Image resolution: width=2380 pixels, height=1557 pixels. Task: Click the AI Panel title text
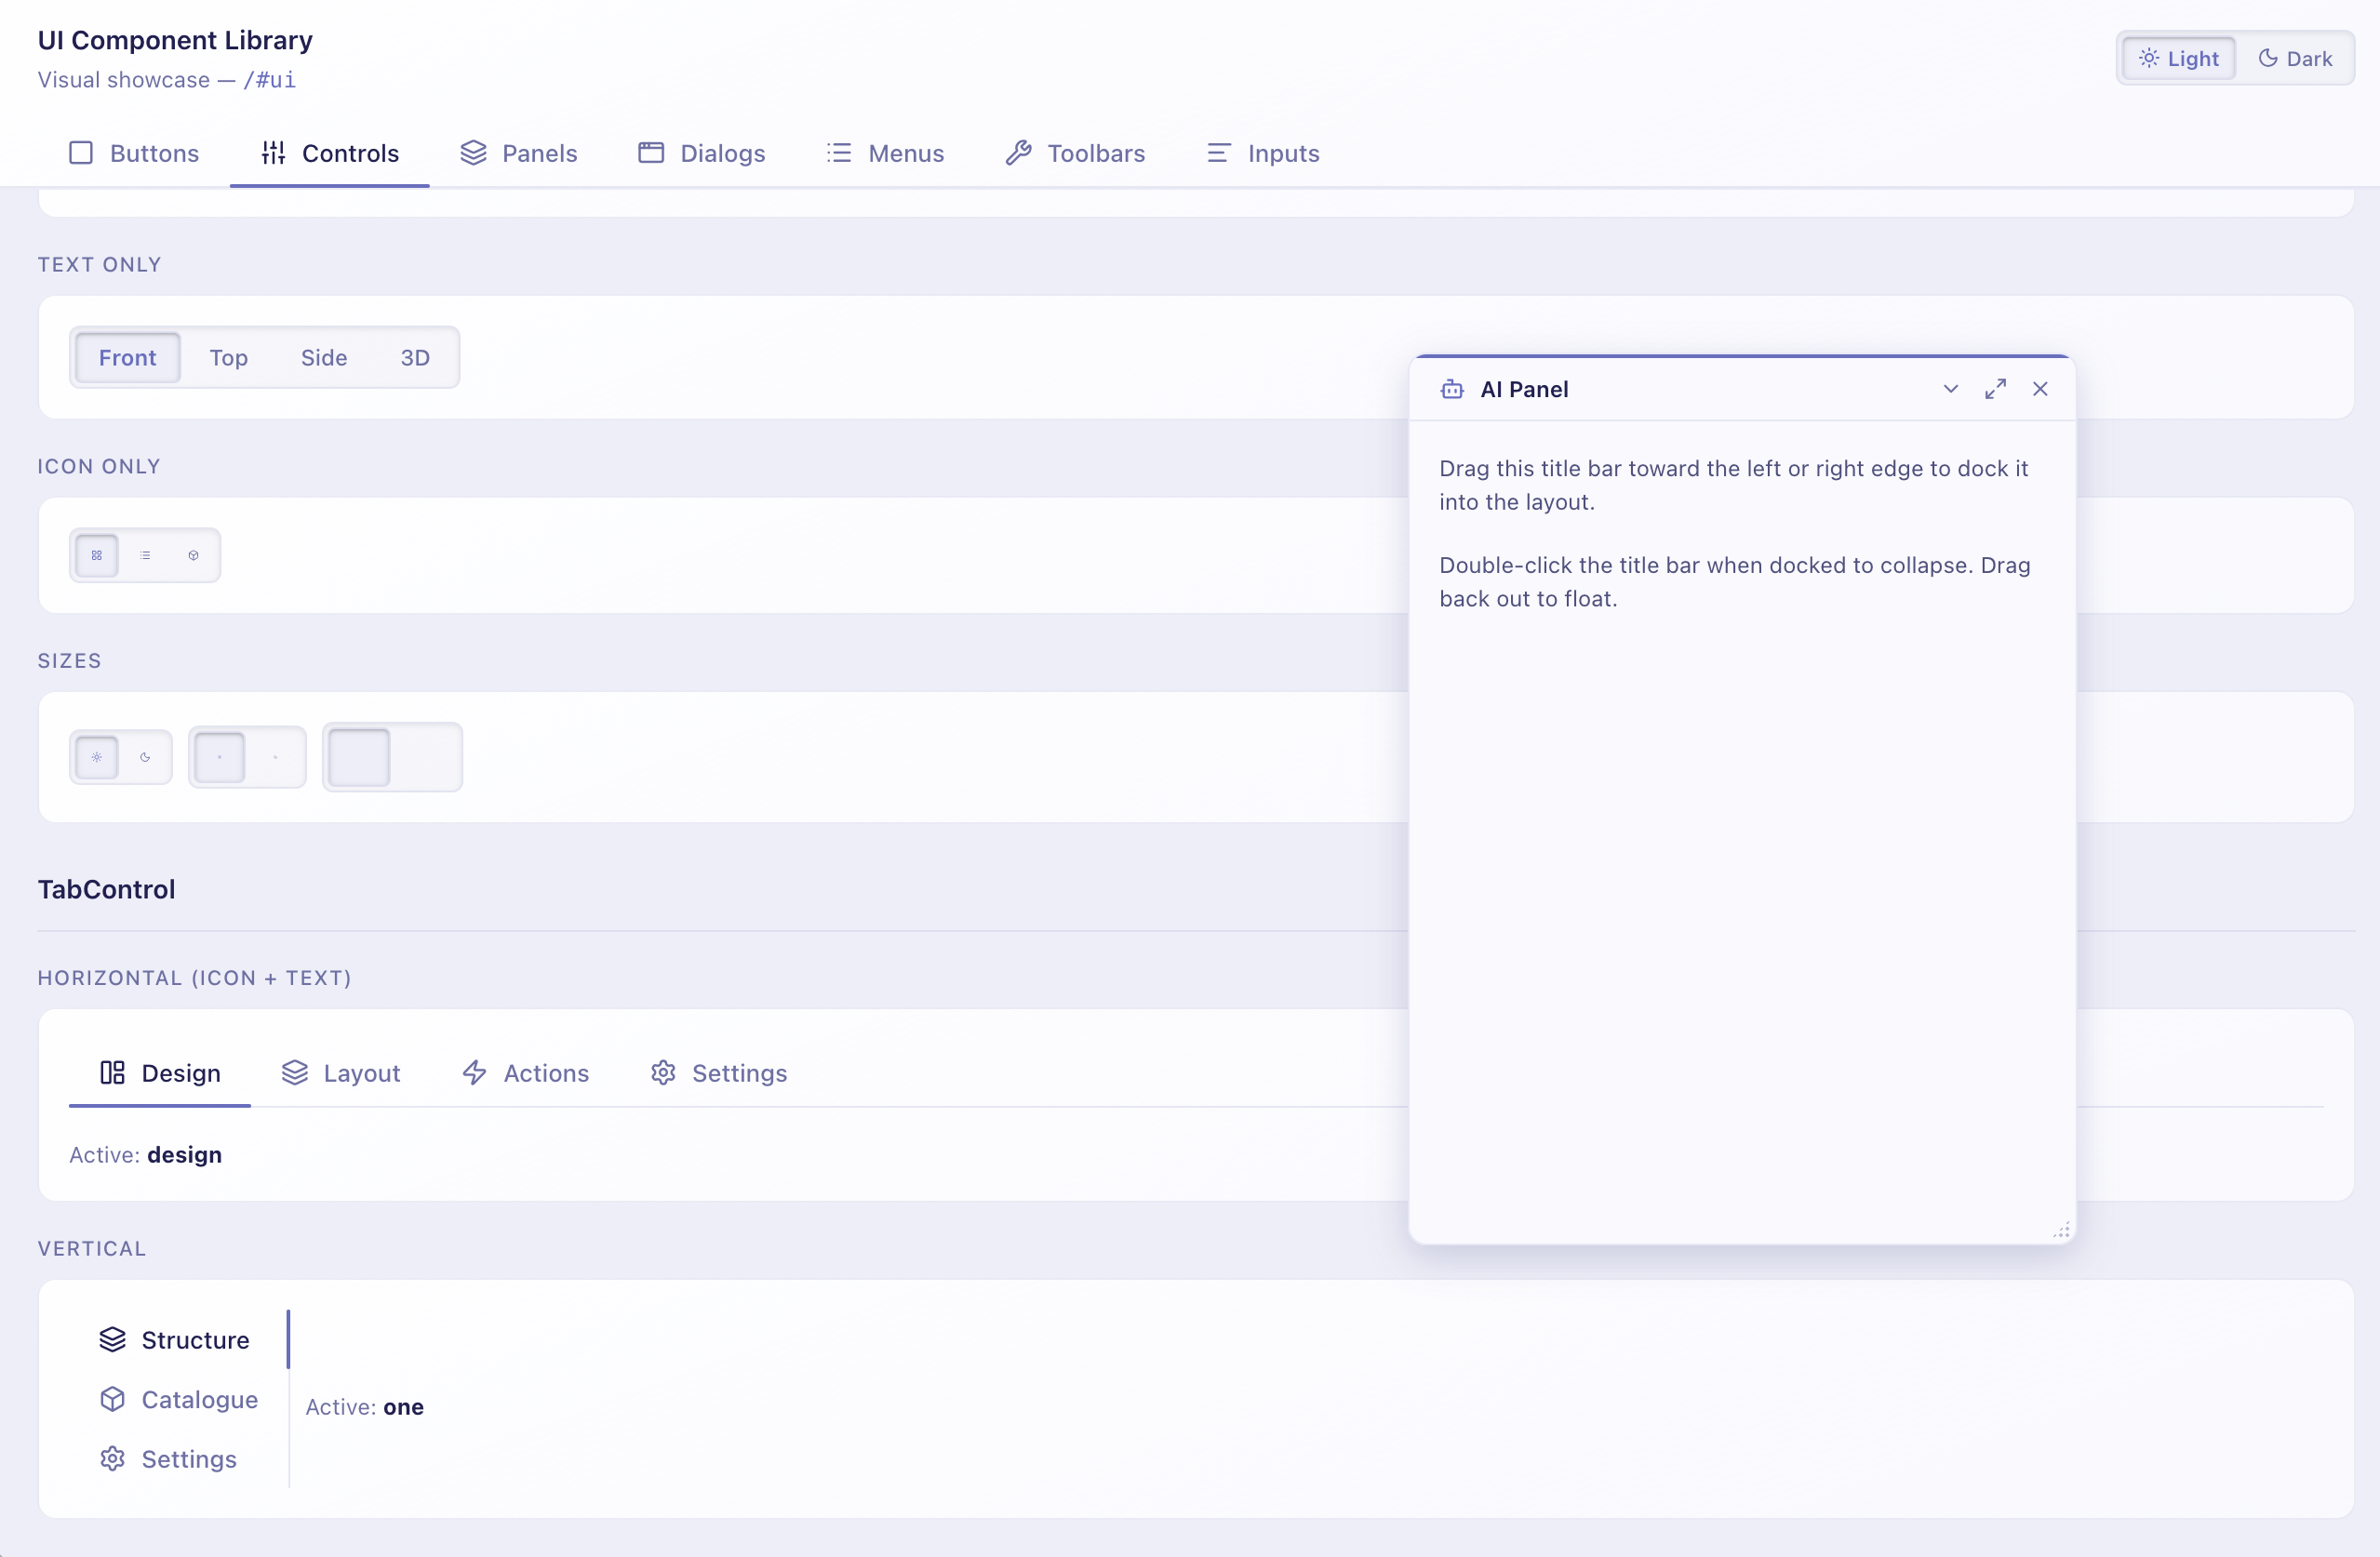pos(1524,390)
